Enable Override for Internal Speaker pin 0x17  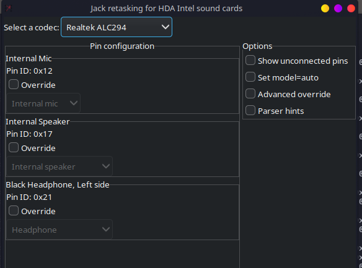(14, 147)
